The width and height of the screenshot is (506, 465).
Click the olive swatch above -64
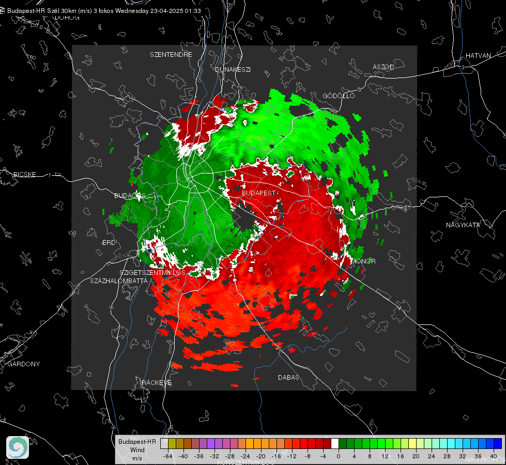click(x=172, y=444)
